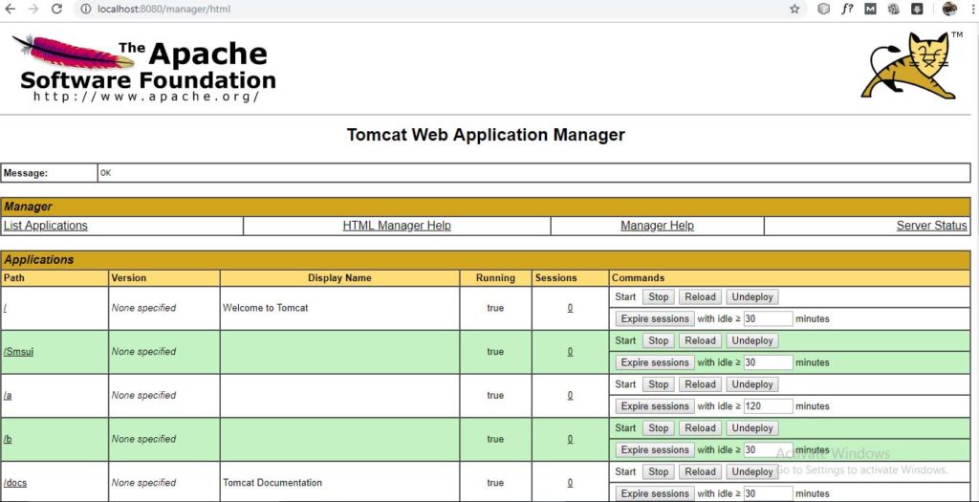Click the download extension icon in toolbar
Screen dimensions: 979x502
pyautogui.click(x=917, y=9)
